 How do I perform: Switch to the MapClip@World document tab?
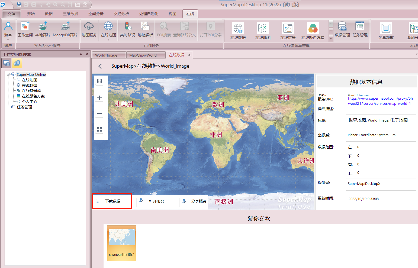coord(146,55)
